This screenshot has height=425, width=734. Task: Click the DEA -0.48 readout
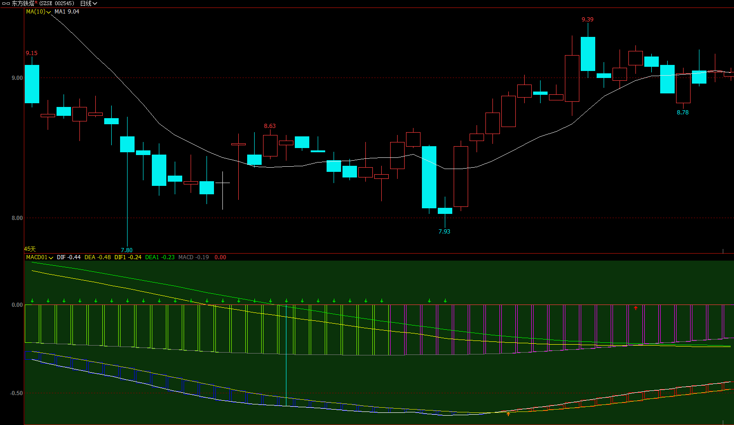click(98, 257)
